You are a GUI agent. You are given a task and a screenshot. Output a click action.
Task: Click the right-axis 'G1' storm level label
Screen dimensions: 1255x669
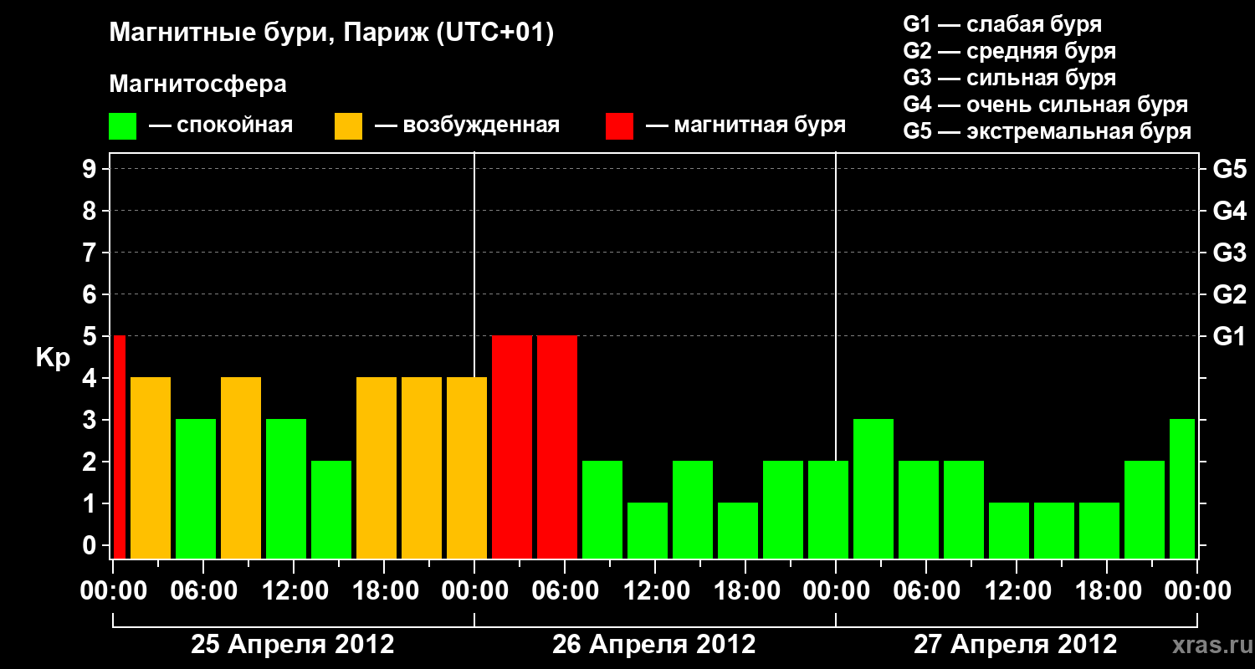(1229, 336)
